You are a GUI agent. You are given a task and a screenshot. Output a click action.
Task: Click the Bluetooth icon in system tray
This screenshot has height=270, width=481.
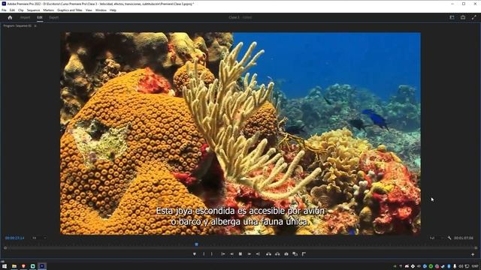coord(449,266)
